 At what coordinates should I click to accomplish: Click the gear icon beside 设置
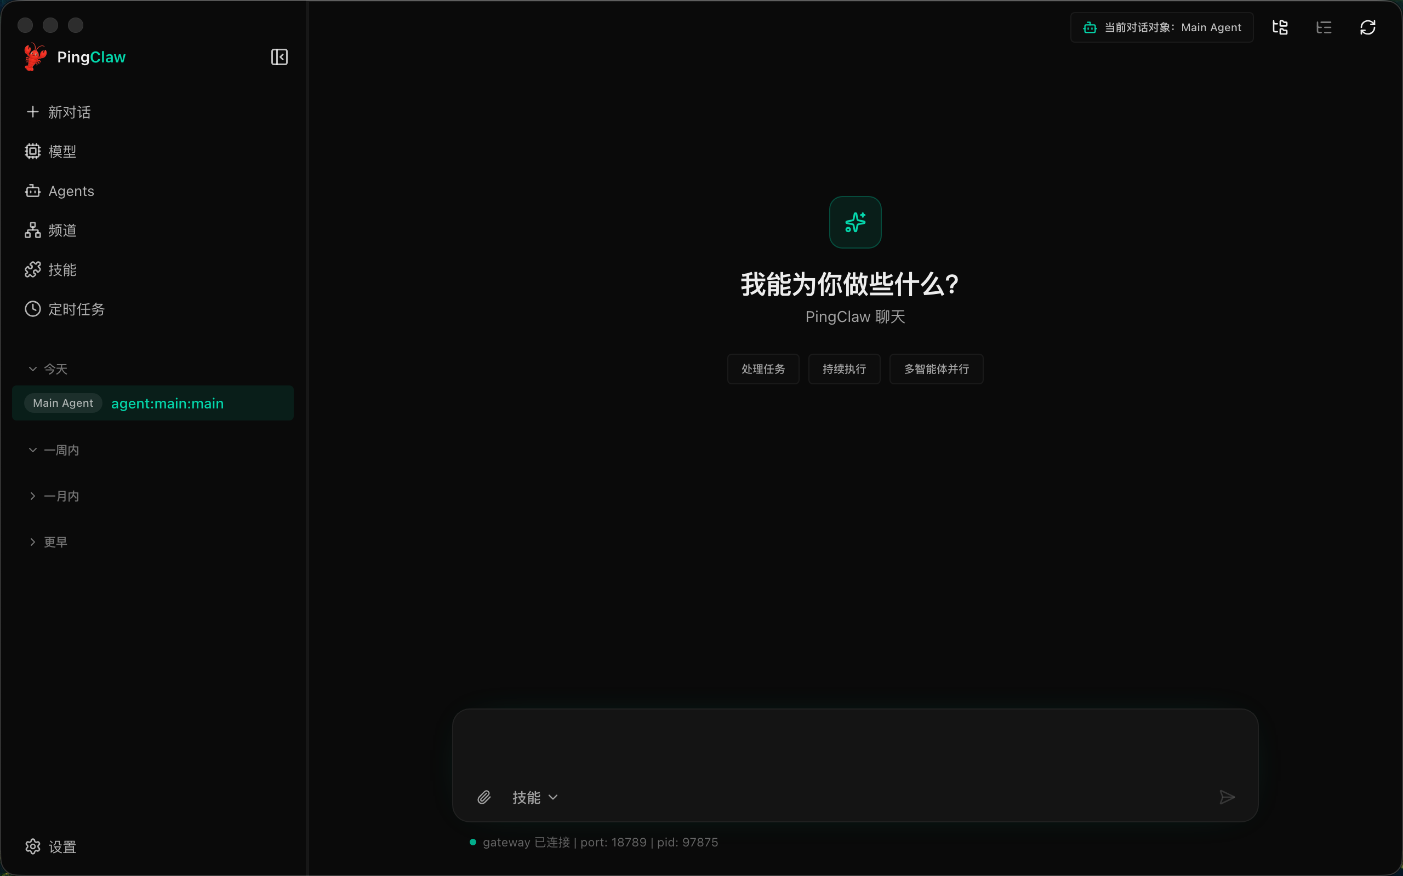tap(33, 846)
